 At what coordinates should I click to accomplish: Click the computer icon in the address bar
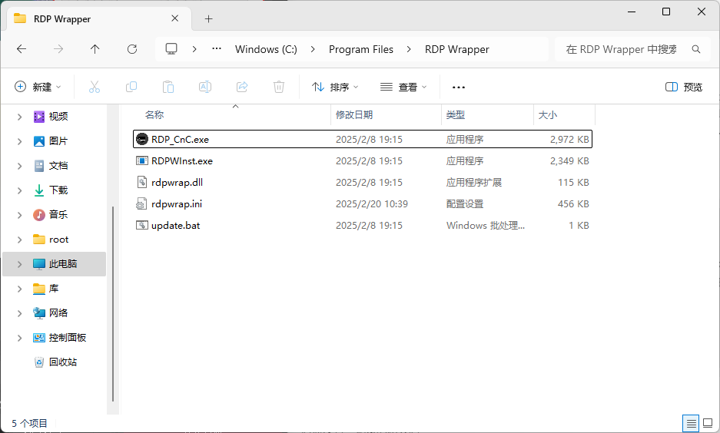point(171,49)
